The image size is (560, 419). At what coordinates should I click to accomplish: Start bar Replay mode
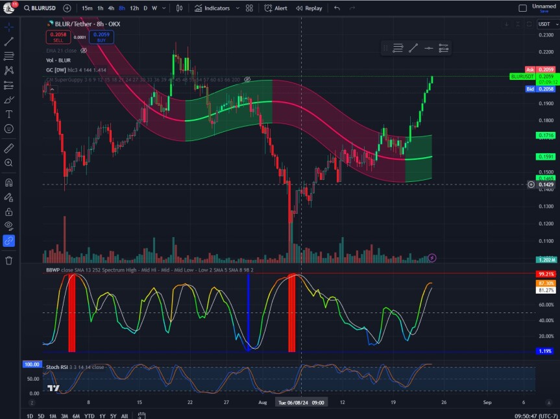(309, 8)
